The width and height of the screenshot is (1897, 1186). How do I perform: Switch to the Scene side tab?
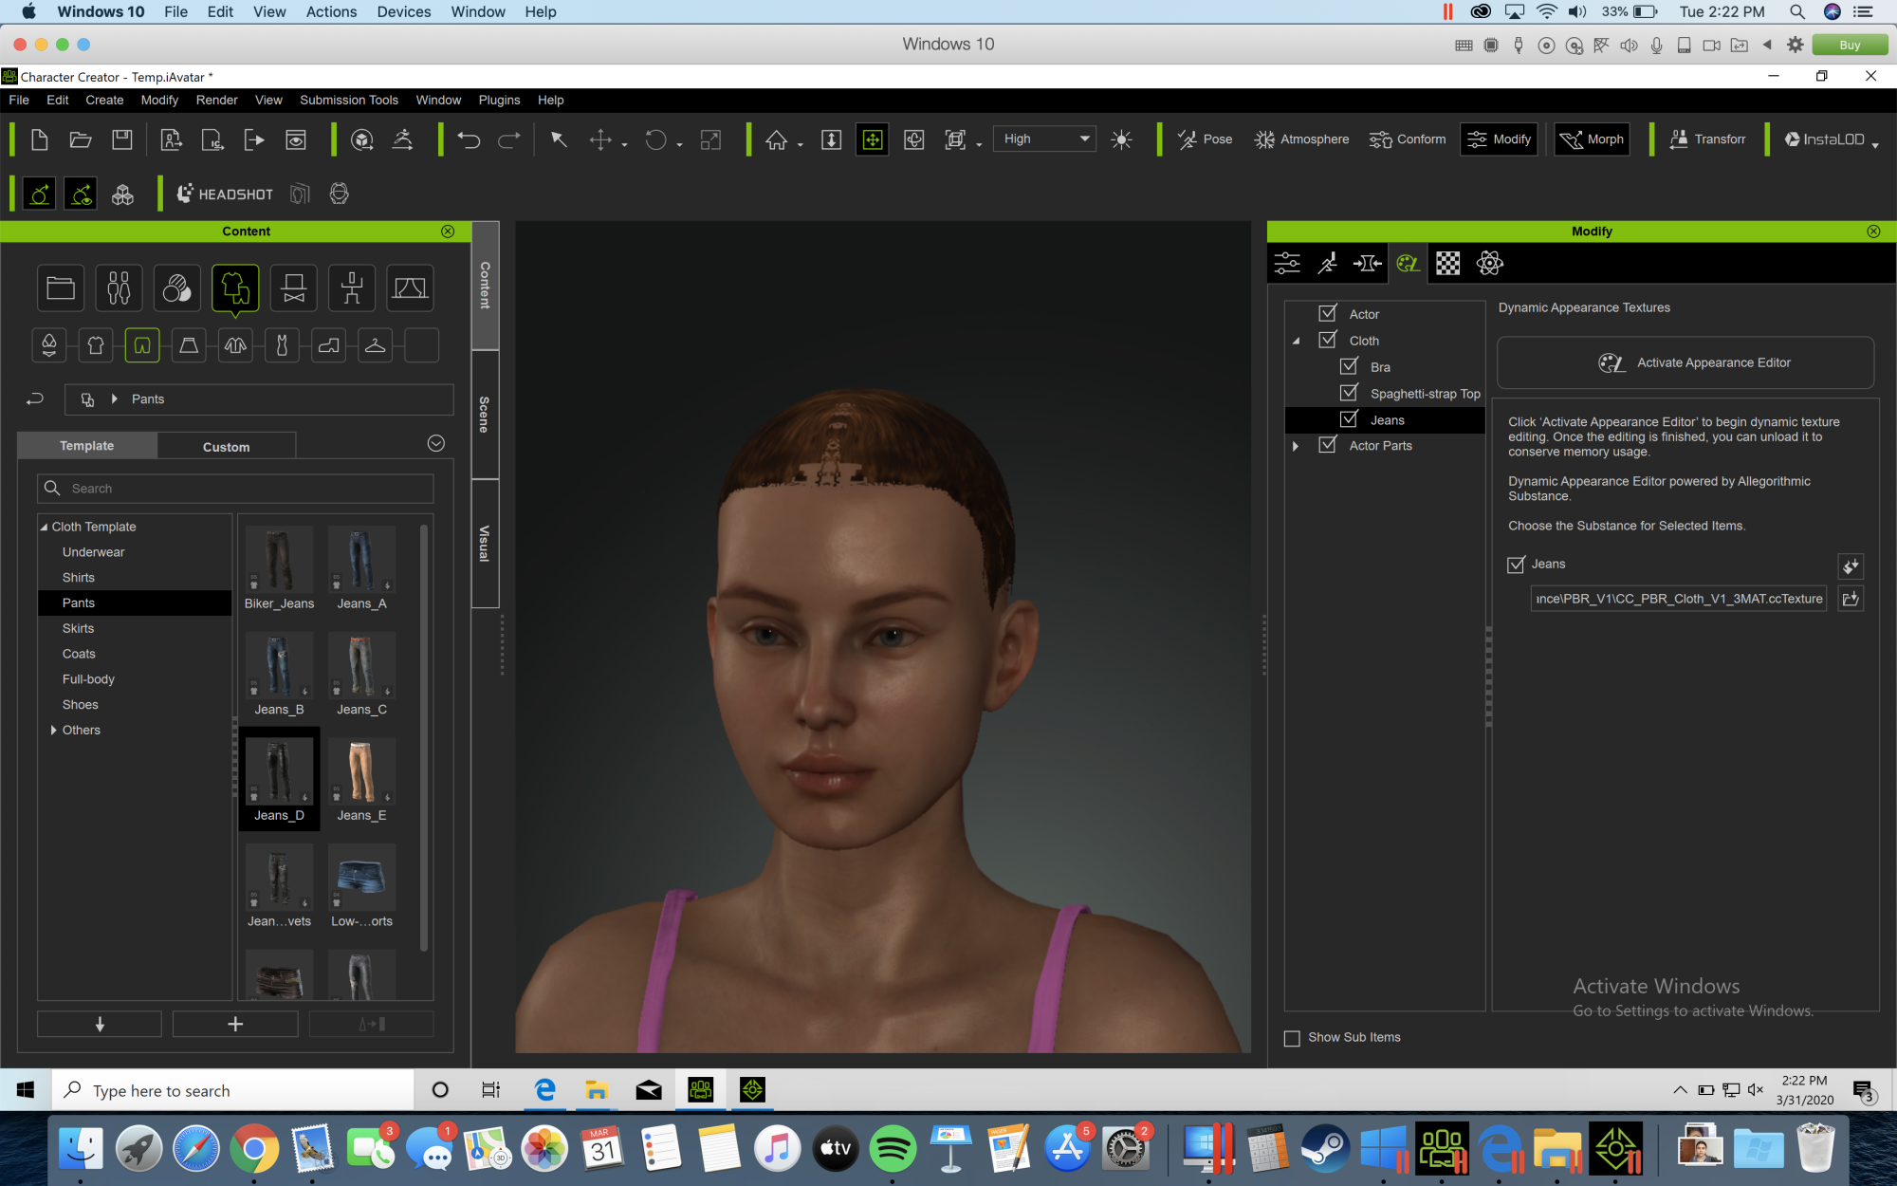coord(485,415)
